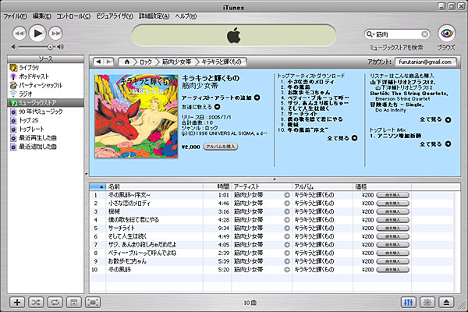Eject disc using the eject icon
Viewport: 468px width, 312px height.
[446, 302]
